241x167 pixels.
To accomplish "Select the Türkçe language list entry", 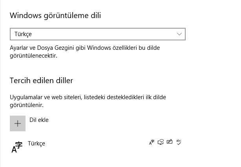I will point(37,143).
